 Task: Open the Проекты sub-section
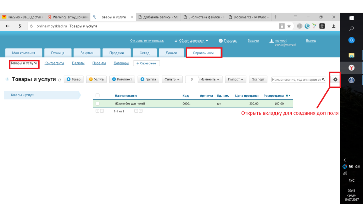point(99,63)
